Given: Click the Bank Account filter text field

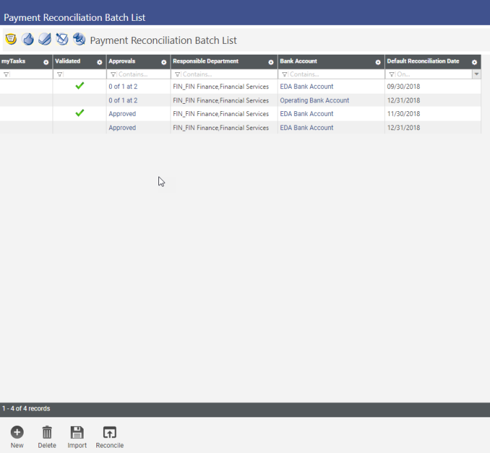Looking at the screenshot, I should coord(334,74).
